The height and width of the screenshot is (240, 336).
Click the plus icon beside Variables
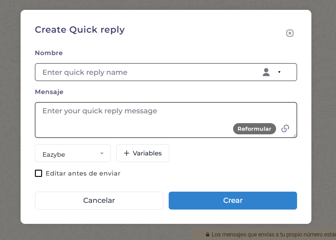coord(126,153)
